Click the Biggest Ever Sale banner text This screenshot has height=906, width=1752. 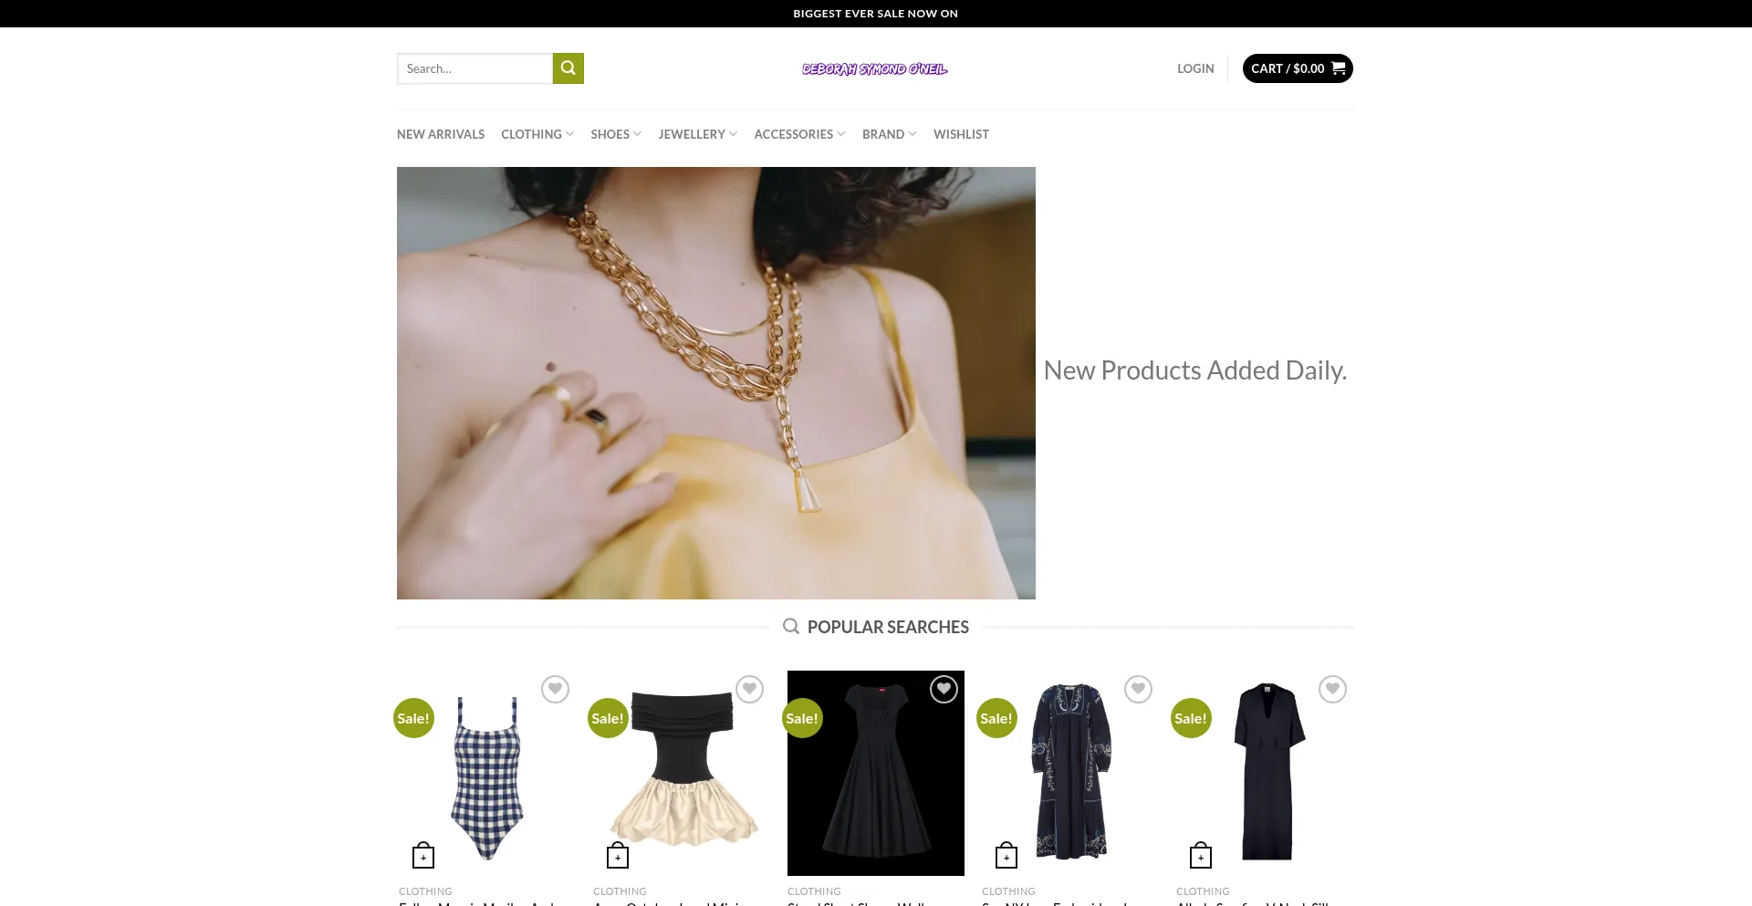click(x=875, y=14)
